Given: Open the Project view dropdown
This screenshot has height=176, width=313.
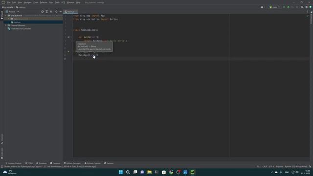Looking at the screenshot, I should 12,12.
